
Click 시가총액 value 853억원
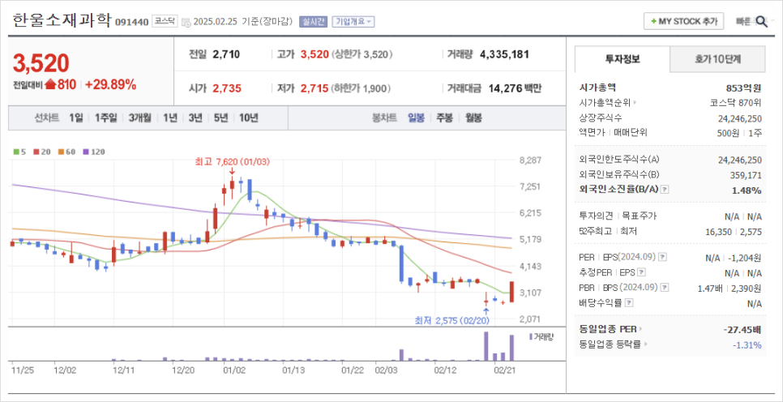[x=742, y=88]
